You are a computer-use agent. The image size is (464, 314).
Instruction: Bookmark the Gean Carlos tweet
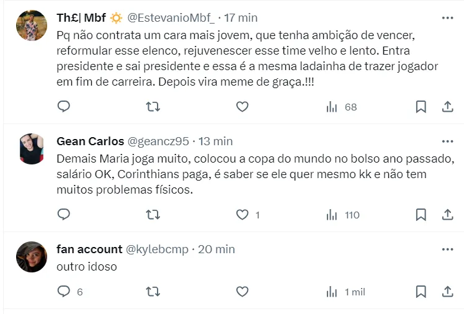click(x=421, y=215)
